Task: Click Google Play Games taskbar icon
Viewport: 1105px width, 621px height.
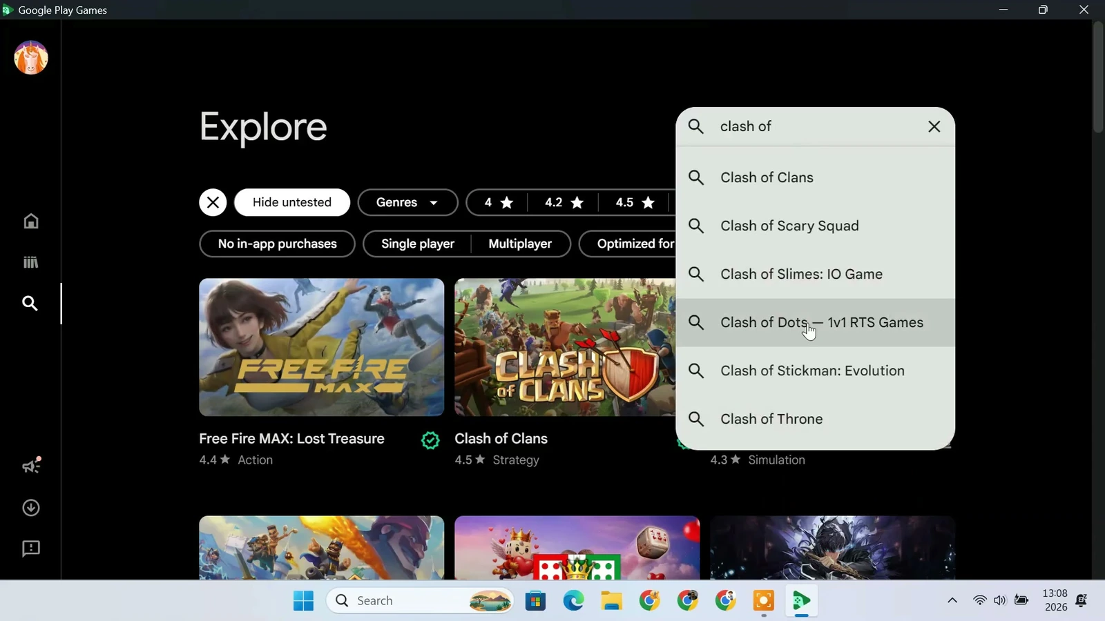Action: point(801,601)
